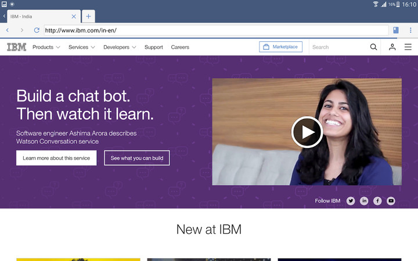
Task: Expand the Developers dropdown
Action: coord(120,47)
